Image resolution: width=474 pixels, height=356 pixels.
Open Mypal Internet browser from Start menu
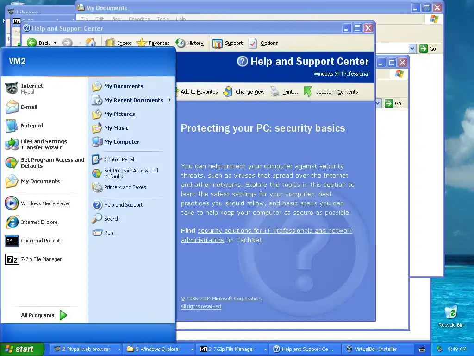45,89
